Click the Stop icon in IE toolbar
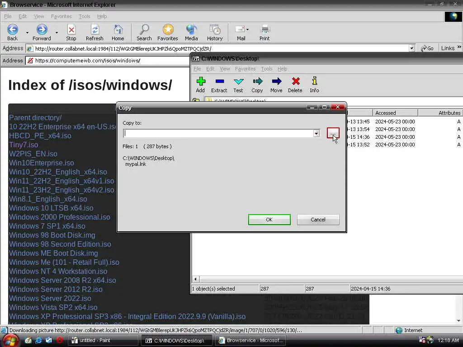This screenshot has height=347, width=463. [71, 33]
